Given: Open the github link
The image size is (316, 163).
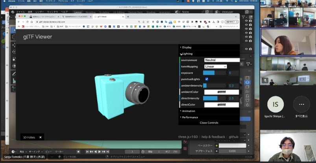Looking at the screenshot, I should 234,137.
